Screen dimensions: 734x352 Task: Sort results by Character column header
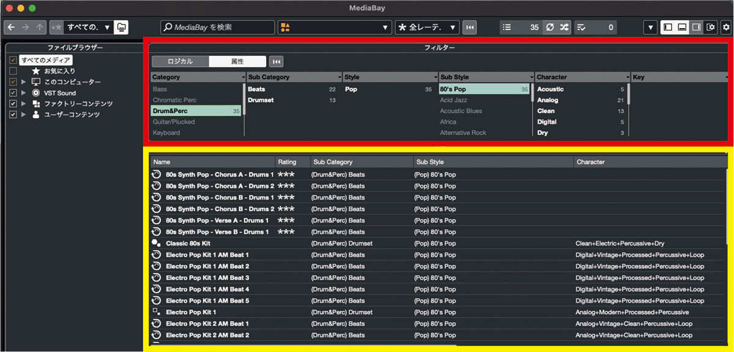pos(650,162)
